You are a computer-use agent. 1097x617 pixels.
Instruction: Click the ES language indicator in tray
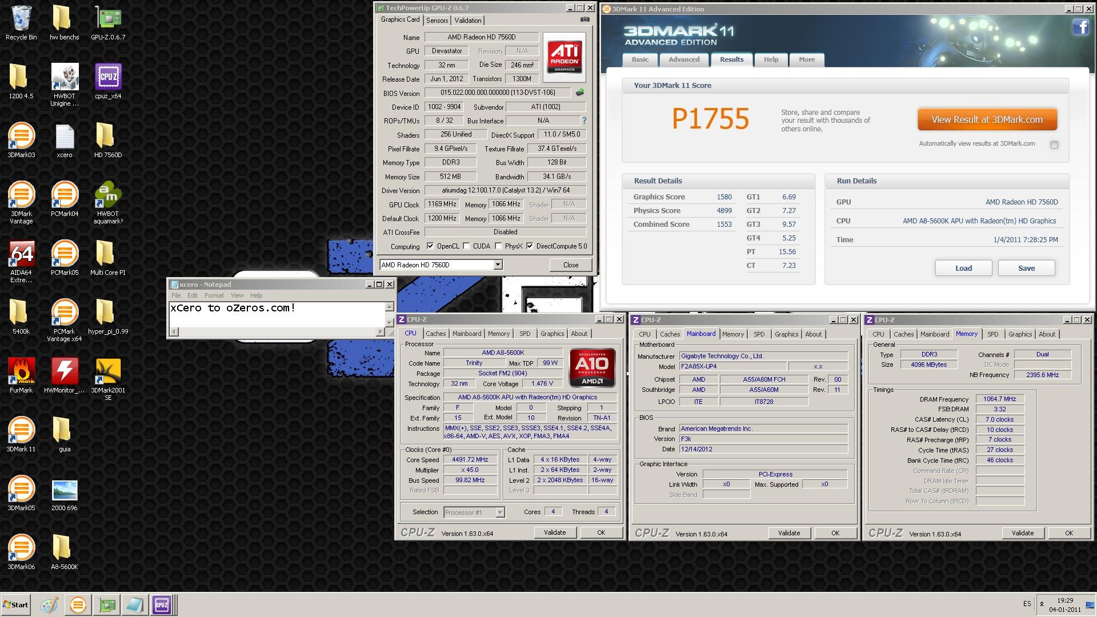click(1027, 604)
